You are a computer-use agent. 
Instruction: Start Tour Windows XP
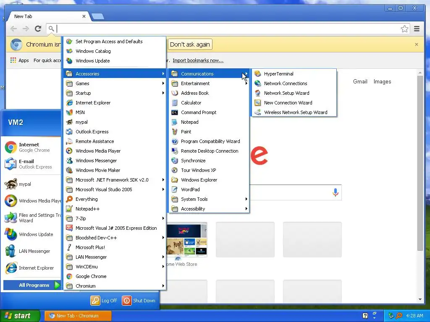[209, 170]
